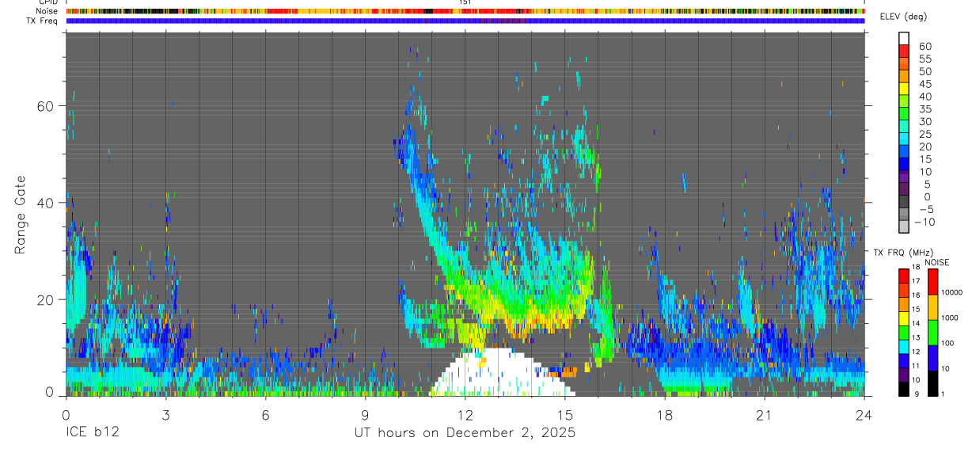Click the '9' label on TX FRQ scale
This screenshot has width=972, height=449.
coord(917,394)
